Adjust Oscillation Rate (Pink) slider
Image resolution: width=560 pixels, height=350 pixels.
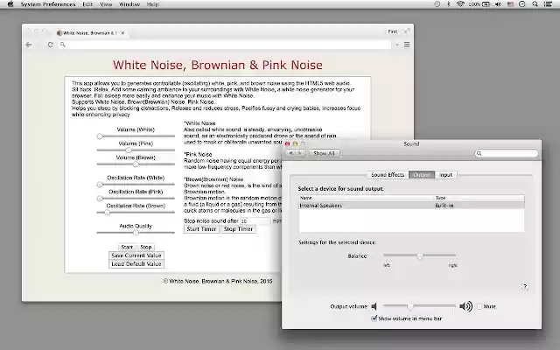tap(136, 199)
